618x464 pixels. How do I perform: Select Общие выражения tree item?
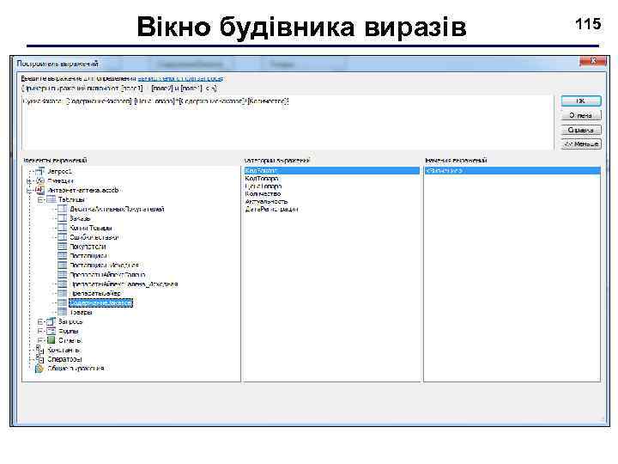[x=76, y=369]
